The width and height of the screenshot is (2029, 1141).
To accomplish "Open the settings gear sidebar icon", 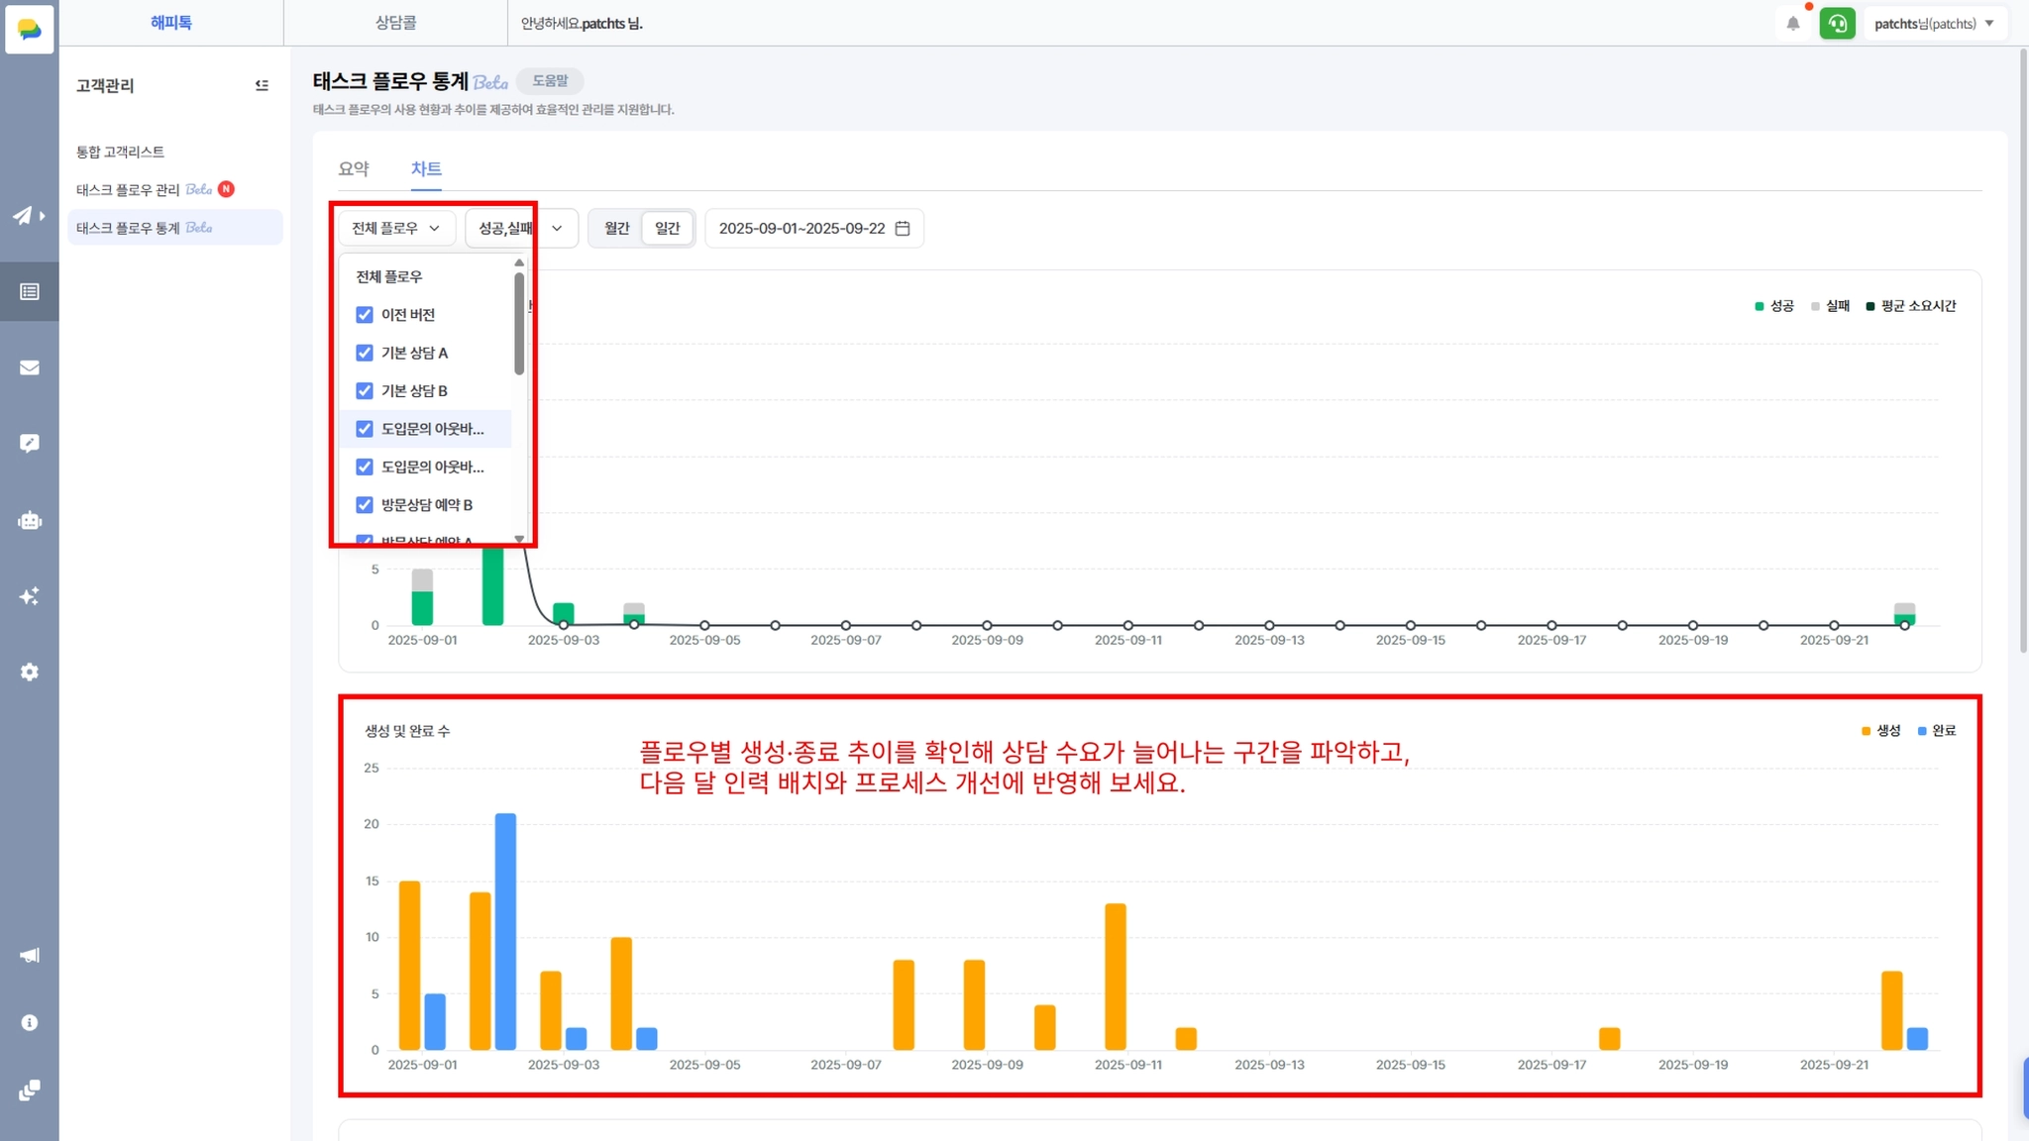I will (30, 673).
